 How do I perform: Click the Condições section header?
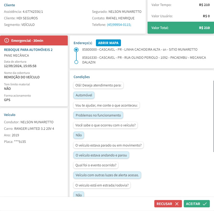coord(82,77)
